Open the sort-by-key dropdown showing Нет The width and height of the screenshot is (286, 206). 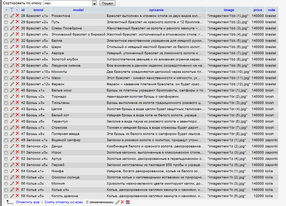pos(70,3)
